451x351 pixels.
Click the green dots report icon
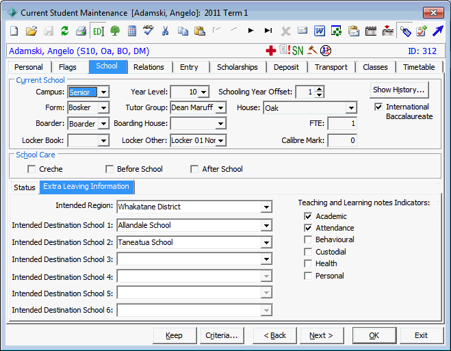point(336,31)
